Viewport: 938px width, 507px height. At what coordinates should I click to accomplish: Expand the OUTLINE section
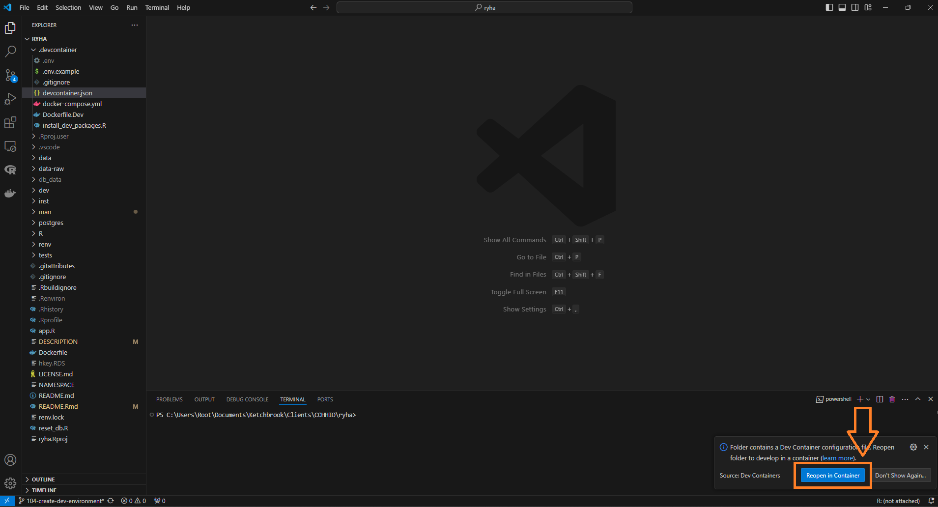coord(84,479)
